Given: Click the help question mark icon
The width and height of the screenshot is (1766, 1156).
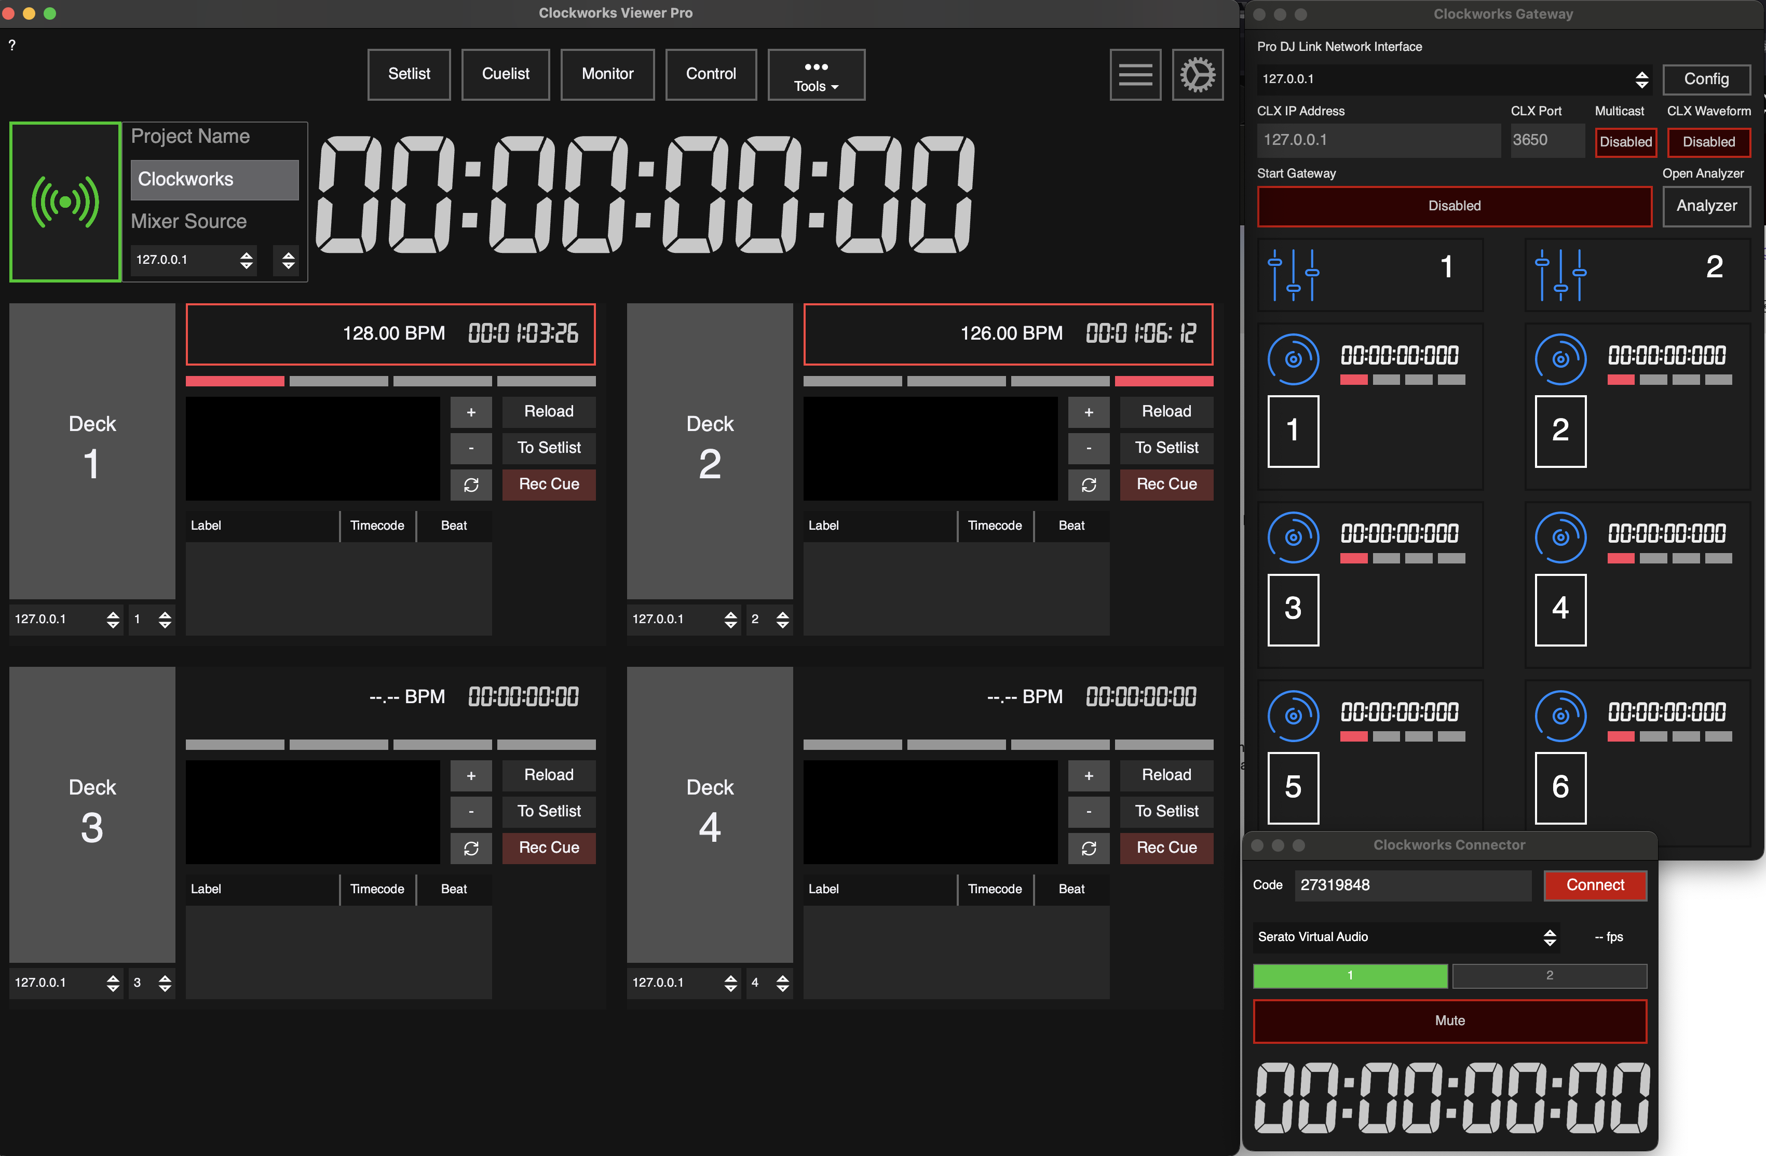Looking at the screenshot, I should pyautogui.click(x=12, y=45).
